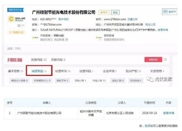This screenshot has width=182, height=131.
Task: Click the 登录 link below table
Action: click(147, 126)
